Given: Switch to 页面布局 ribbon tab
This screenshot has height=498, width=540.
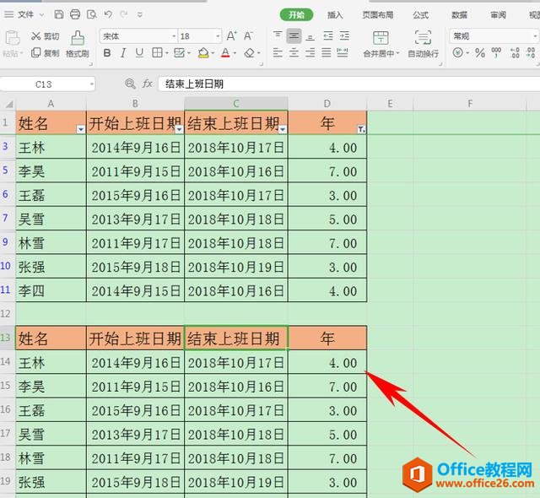Looking at the screenshot, I should click(x=377, y=15).
